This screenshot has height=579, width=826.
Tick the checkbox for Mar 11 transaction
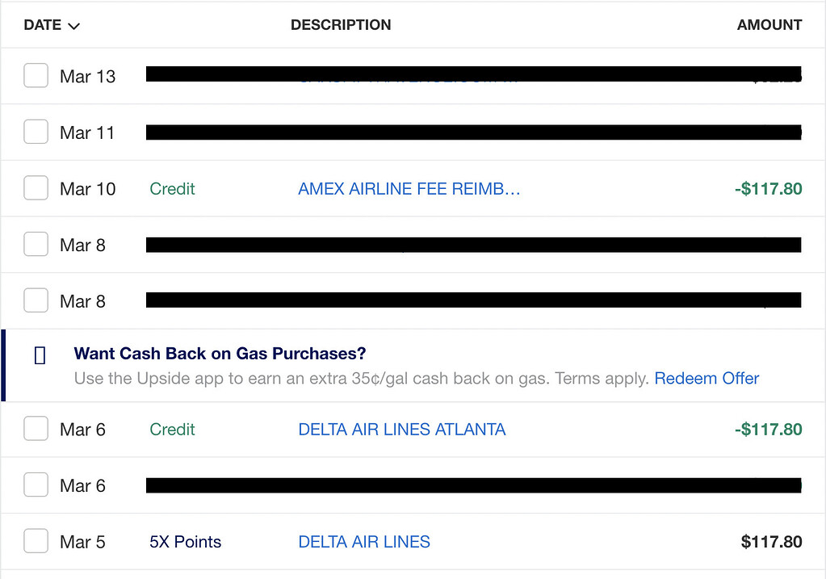pos(36,132)
